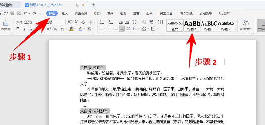
Task: Click the bulleted list icon
Action: tap(102, 22)
